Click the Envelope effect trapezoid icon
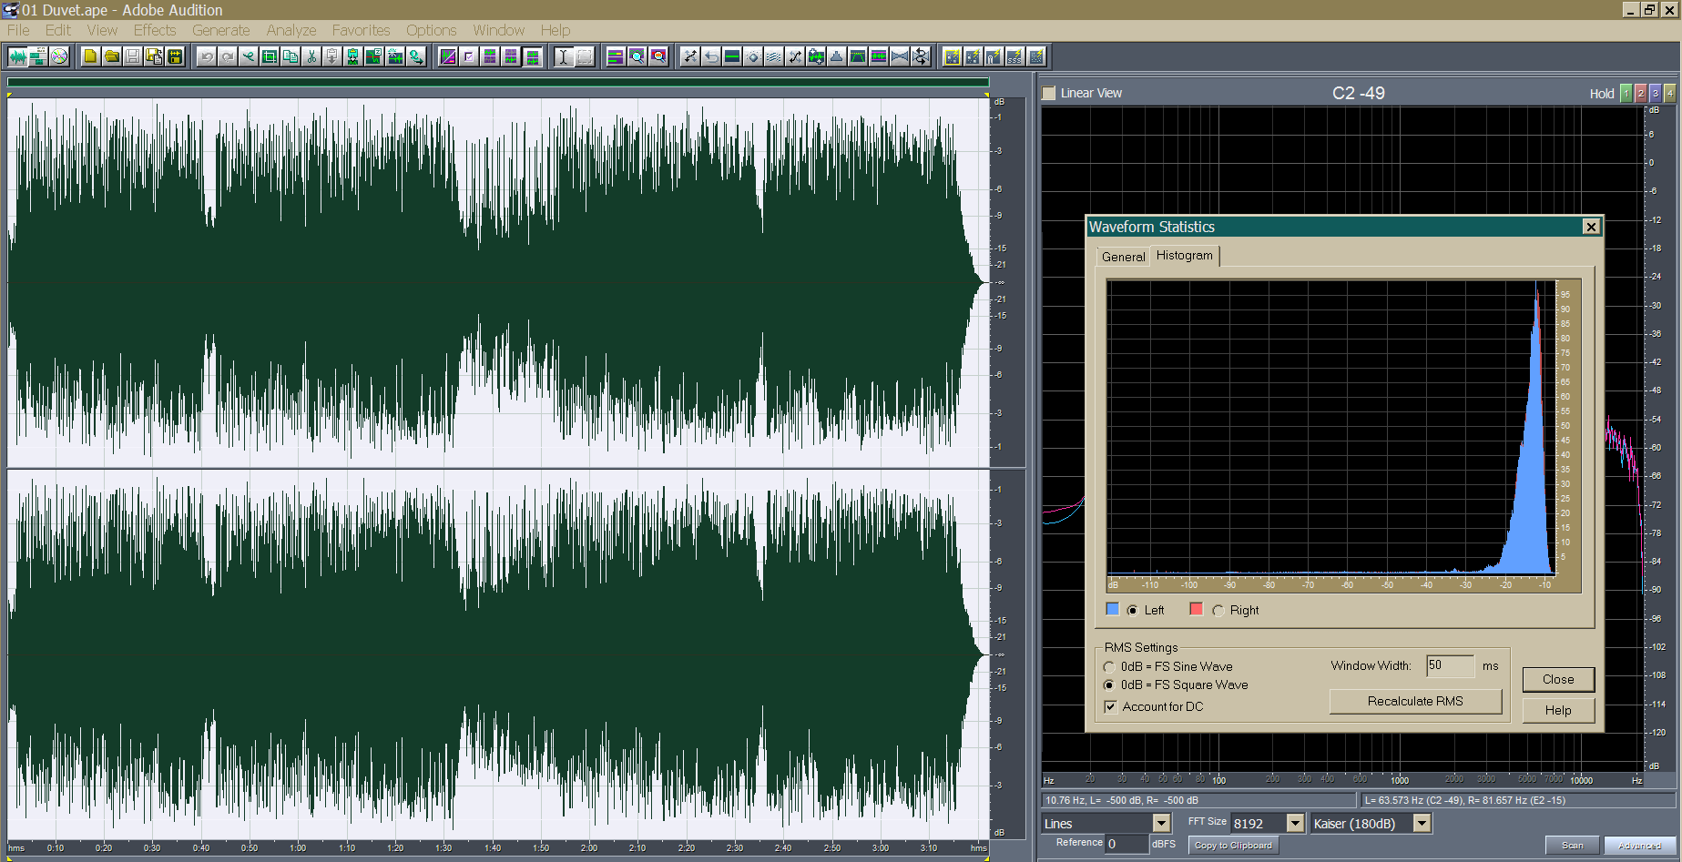Image resolution: width=1682 pixels, height=862 pixels. tap(858, 56)
